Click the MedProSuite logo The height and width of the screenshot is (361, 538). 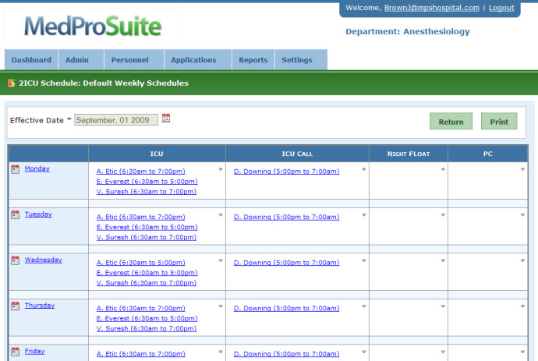click(x=93, y=26)
